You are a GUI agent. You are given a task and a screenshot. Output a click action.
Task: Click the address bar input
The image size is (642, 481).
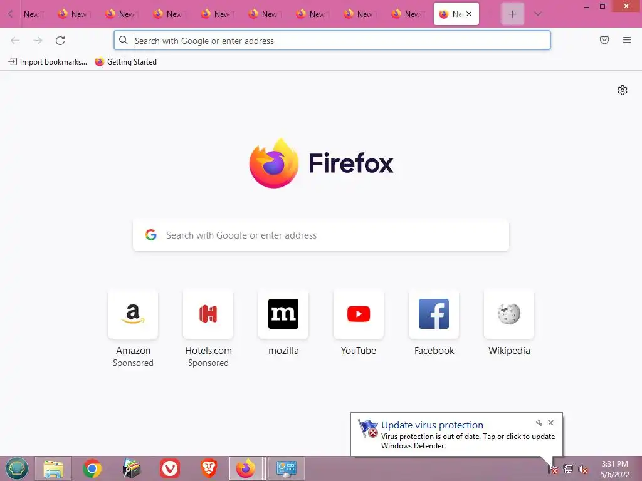click(x=332, y=41)
